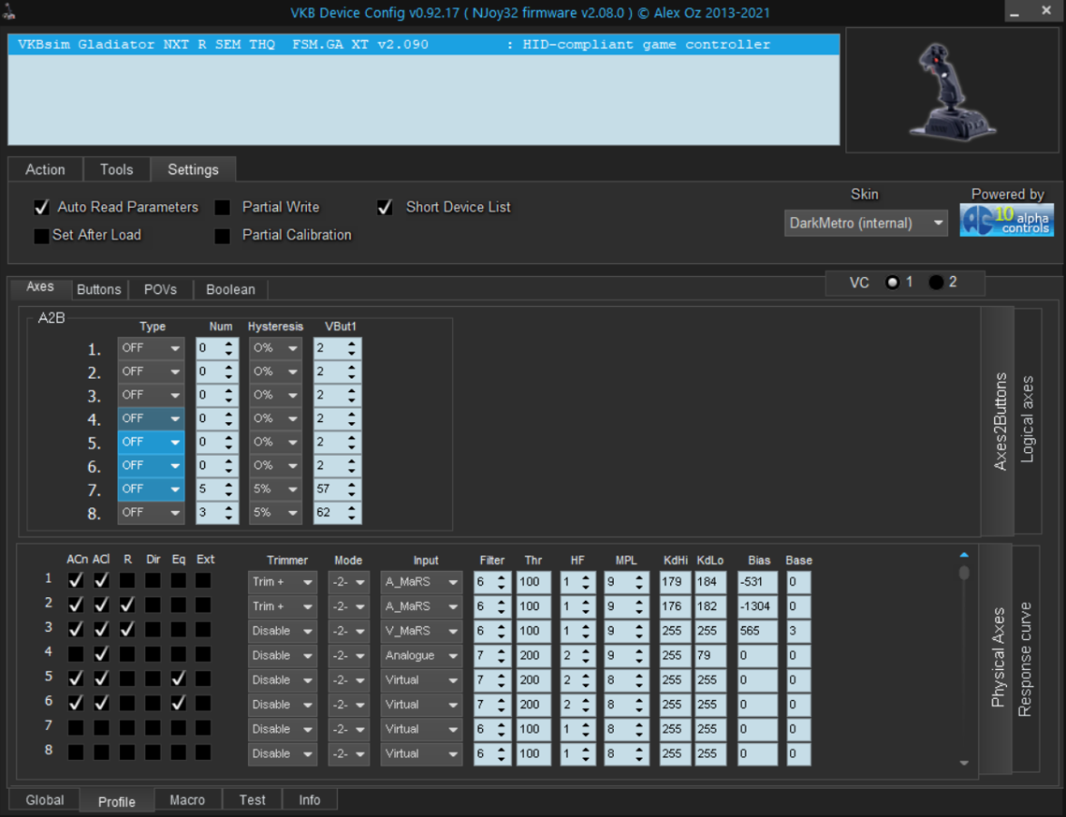Open A2B row 8 Hysteresis dropdown
This screenshot has height=817, width=1066.
[x=274, y=513]
